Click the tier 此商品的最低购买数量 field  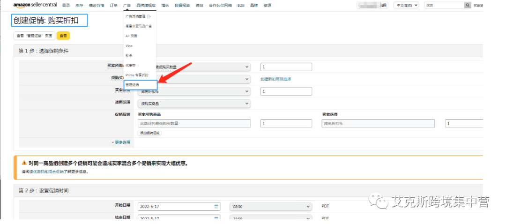pos(194,124)
